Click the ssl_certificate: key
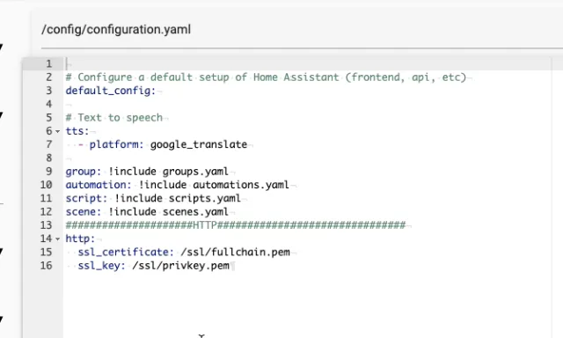 coord(126,252)
